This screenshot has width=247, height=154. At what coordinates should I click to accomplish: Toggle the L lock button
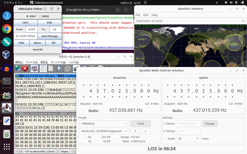[146, 131]
